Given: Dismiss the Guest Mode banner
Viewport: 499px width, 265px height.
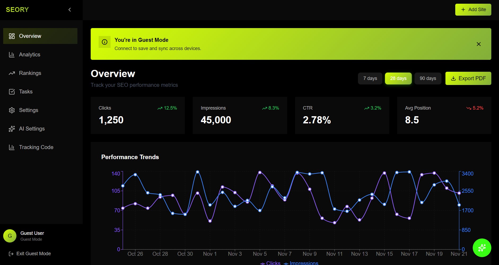Looking at the screenshot, I should (479, 44).
